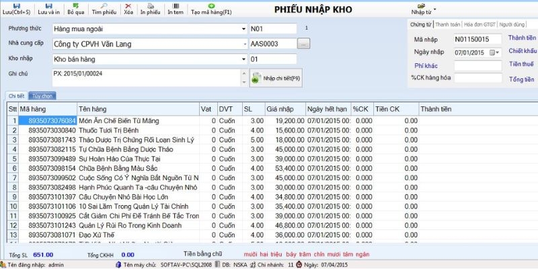538x269 pixels.
Task: Click the In tem barcode icon
Action: tap(176, 6)
